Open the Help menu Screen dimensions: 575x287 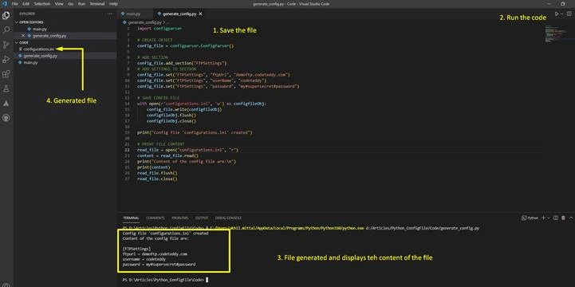114,4
